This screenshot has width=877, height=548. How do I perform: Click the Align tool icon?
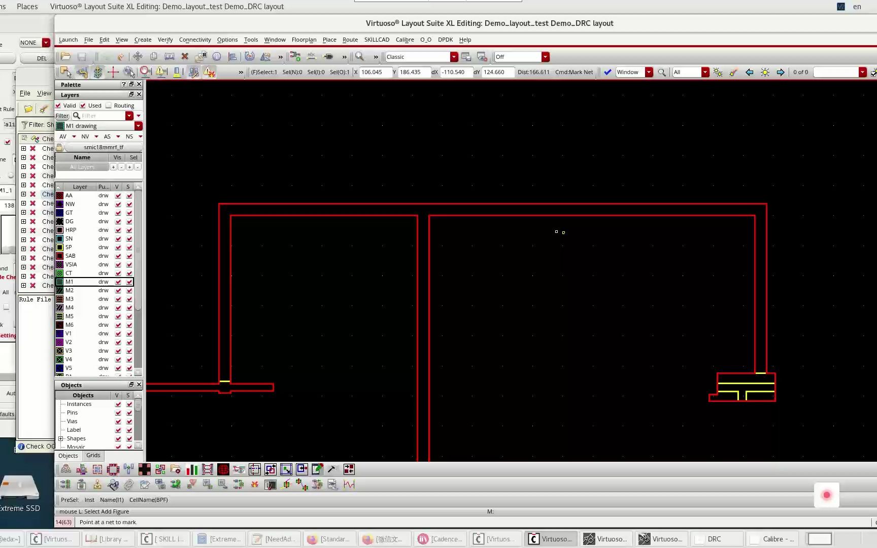pos(232,57)
